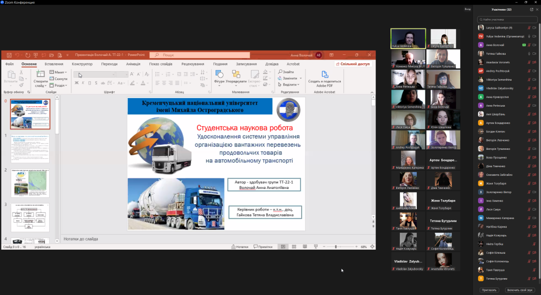Switch to slide sorter view icon
Image resolution: width=541 pixels, height=295 pixels.
click(294, 247)
